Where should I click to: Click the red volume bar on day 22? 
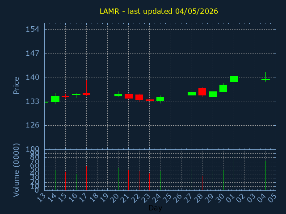139,181
